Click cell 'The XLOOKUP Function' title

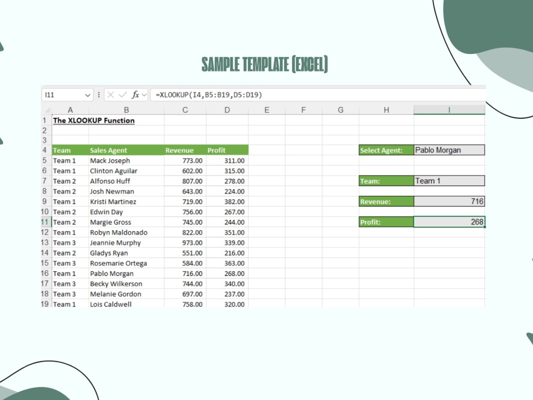pyautogui.click(x=94, y=121)
